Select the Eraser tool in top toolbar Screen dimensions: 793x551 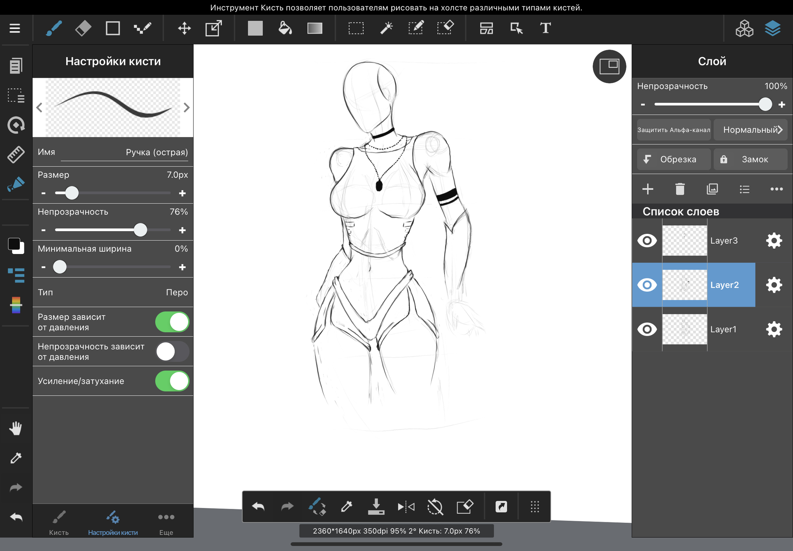tap(83, 28)
